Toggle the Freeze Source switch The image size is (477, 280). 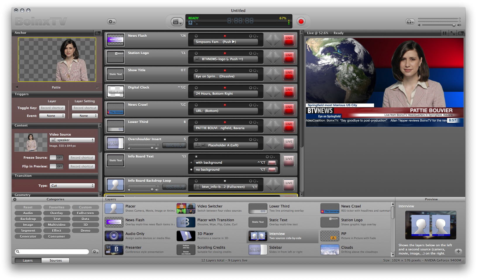[x=56, y=158]
